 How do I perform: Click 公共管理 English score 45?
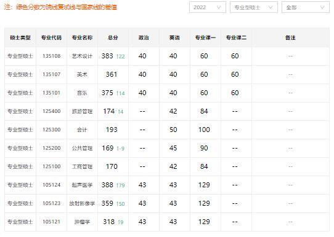173,148
